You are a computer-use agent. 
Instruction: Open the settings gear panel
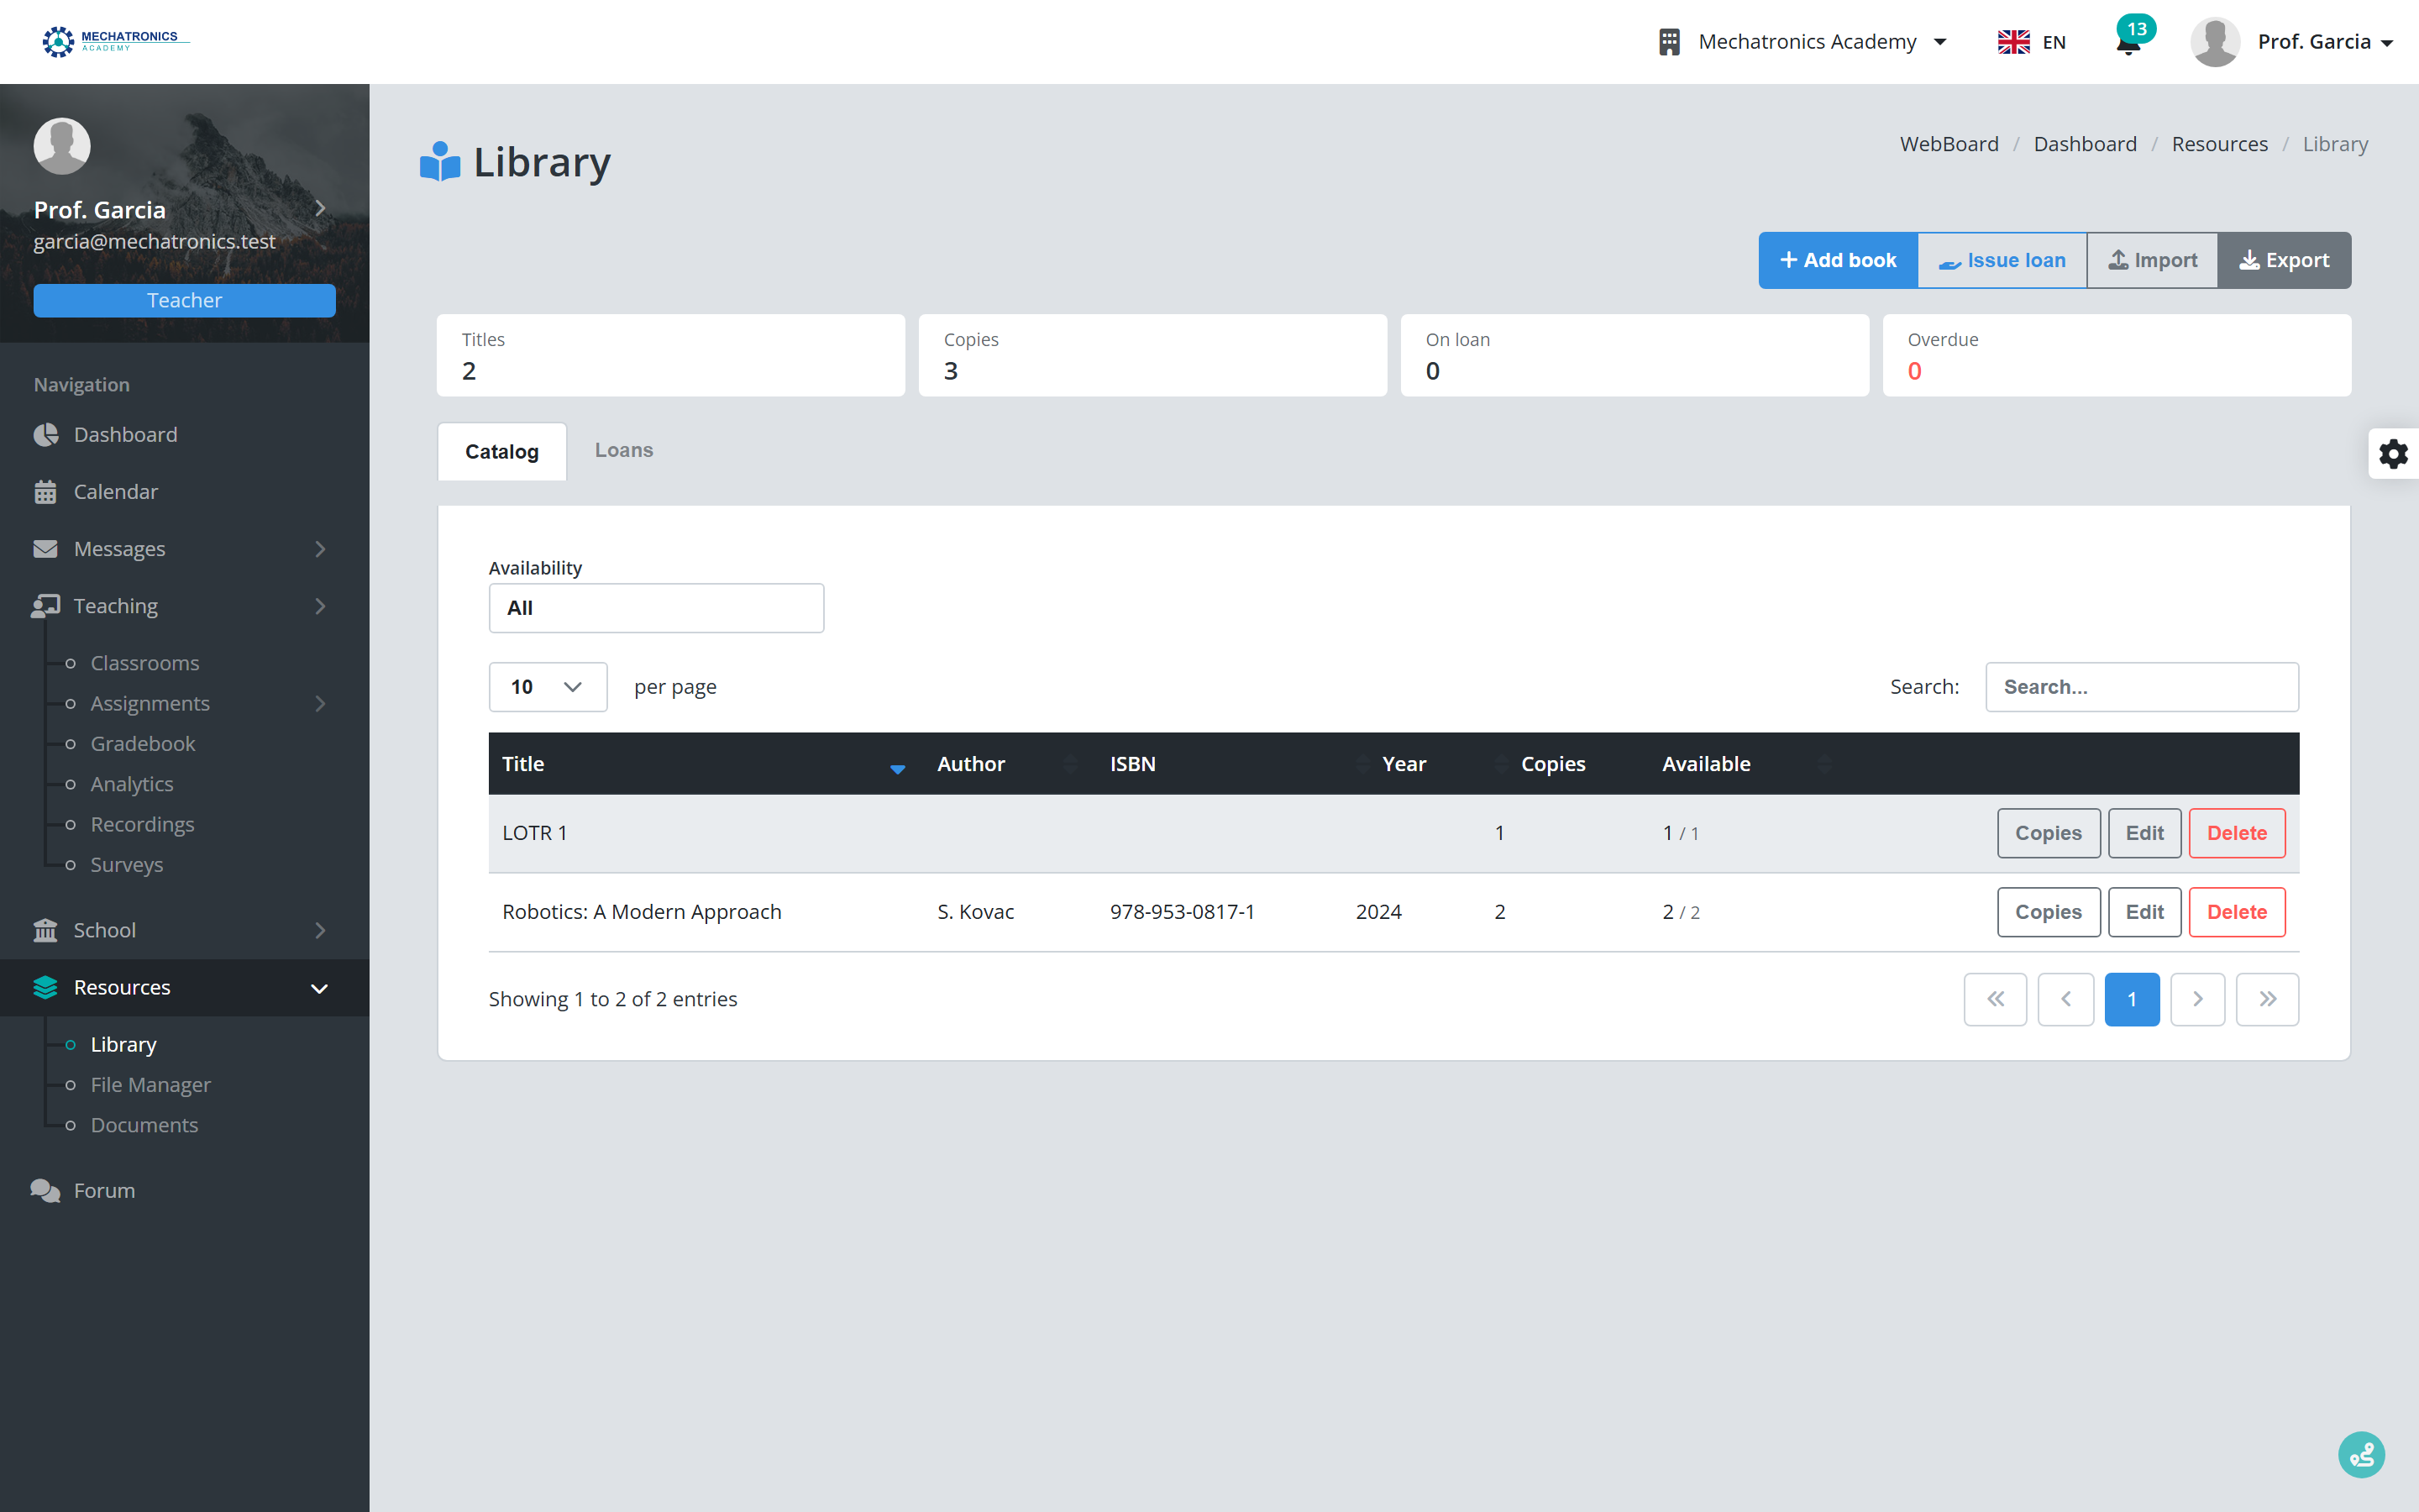pyautogui.click(x=2393, y=454)
